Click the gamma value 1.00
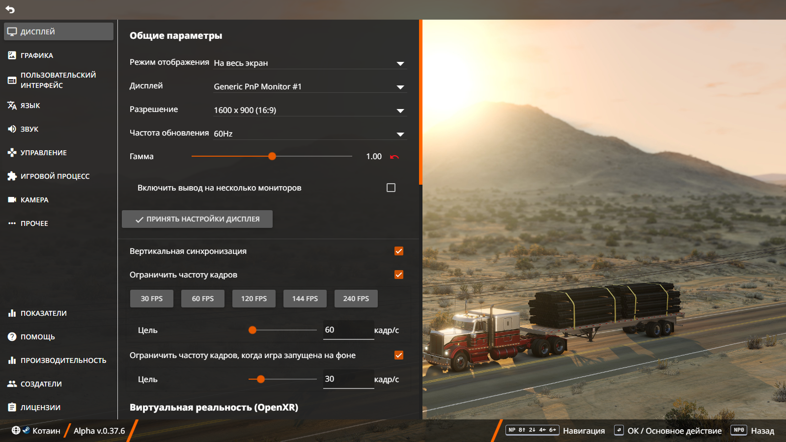This screenshot has width=786, height=442. coord(374,156)
